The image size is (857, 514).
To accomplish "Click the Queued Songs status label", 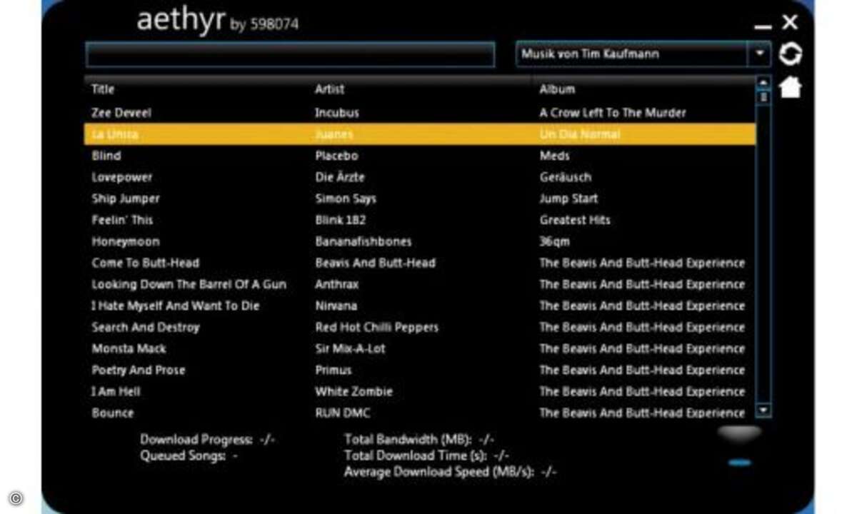I will 183,455.
